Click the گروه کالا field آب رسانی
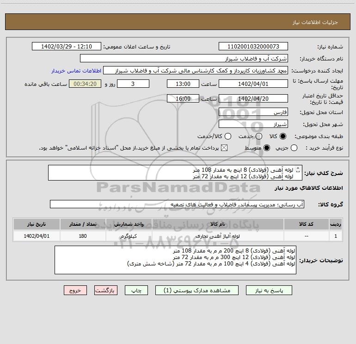Screen dimensions: 356x344 [177, 204]
